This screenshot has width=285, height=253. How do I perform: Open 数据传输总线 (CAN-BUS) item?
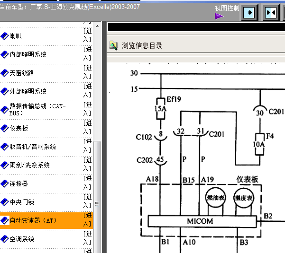coord(37,110)
